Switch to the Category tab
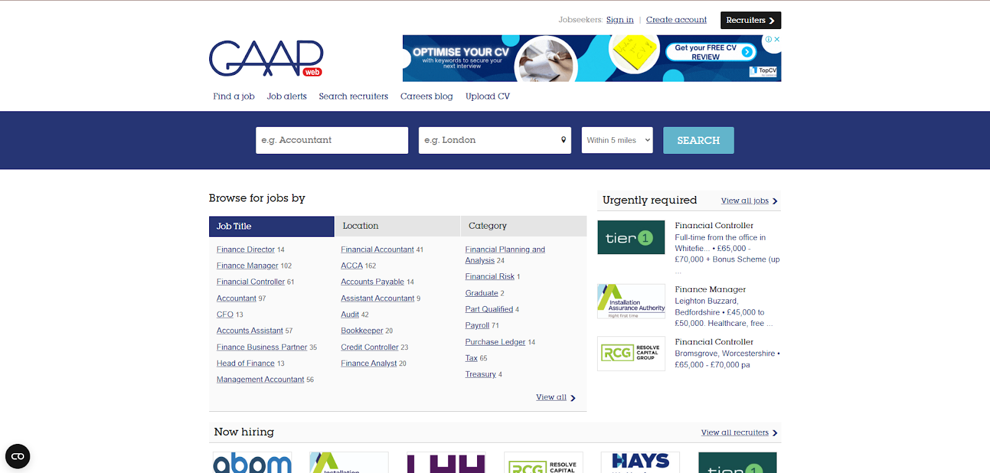Image resolution: width=990 pixels, height=473 pixels. click(523, 226)
